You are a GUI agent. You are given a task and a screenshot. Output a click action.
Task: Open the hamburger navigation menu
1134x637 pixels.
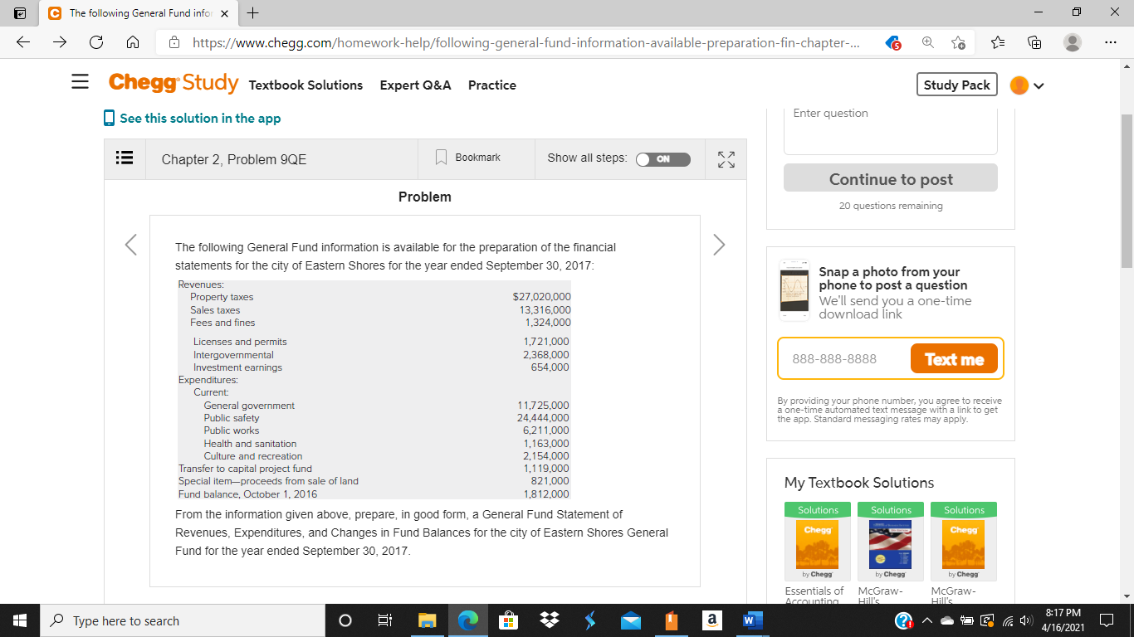[x=80, y=81]
